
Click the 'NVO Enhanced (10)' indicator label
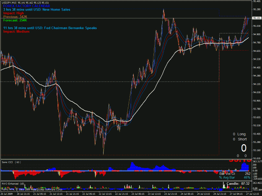tap(13, 184)
